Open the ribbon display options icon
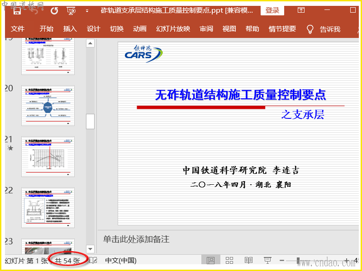 click(x=301, y=10)
